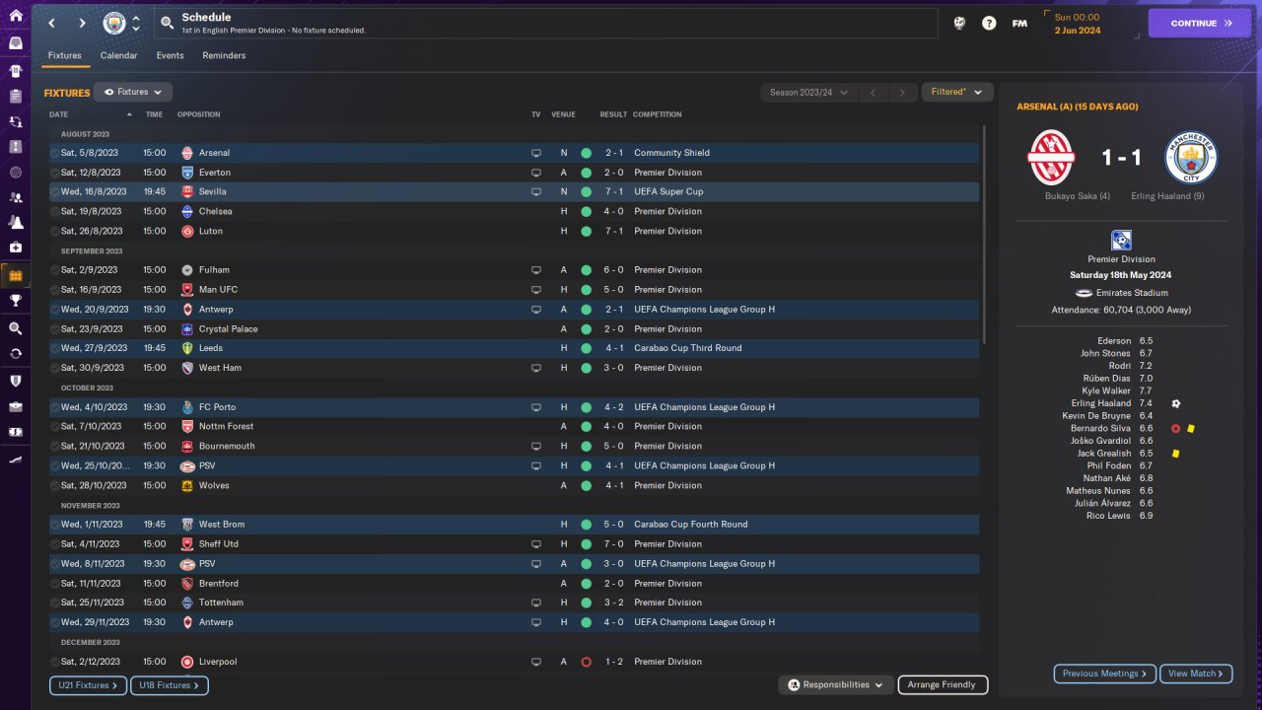Select the Schedule calendar icon in sidebar

coord(15,275)
